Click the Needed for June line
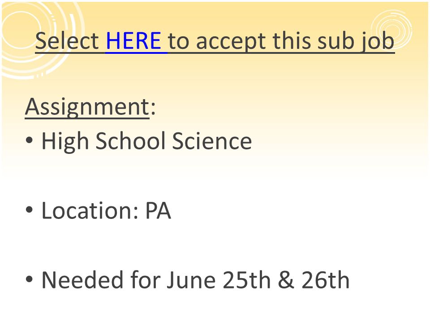Viewport: 430px width, 323px height. tap(196, 280)
